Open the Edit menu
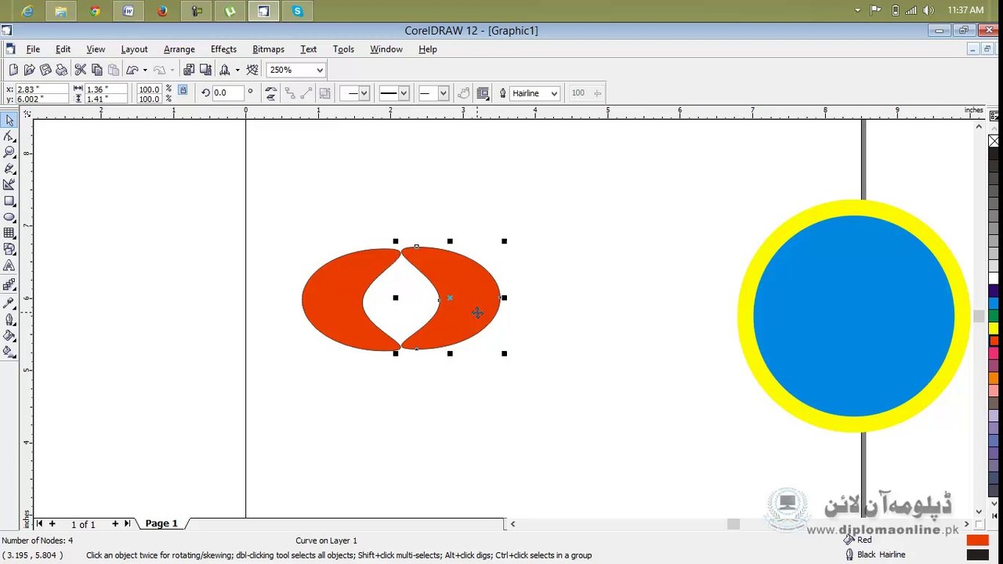The width and height of the screenshot is (1003, 564). point(63,49)
